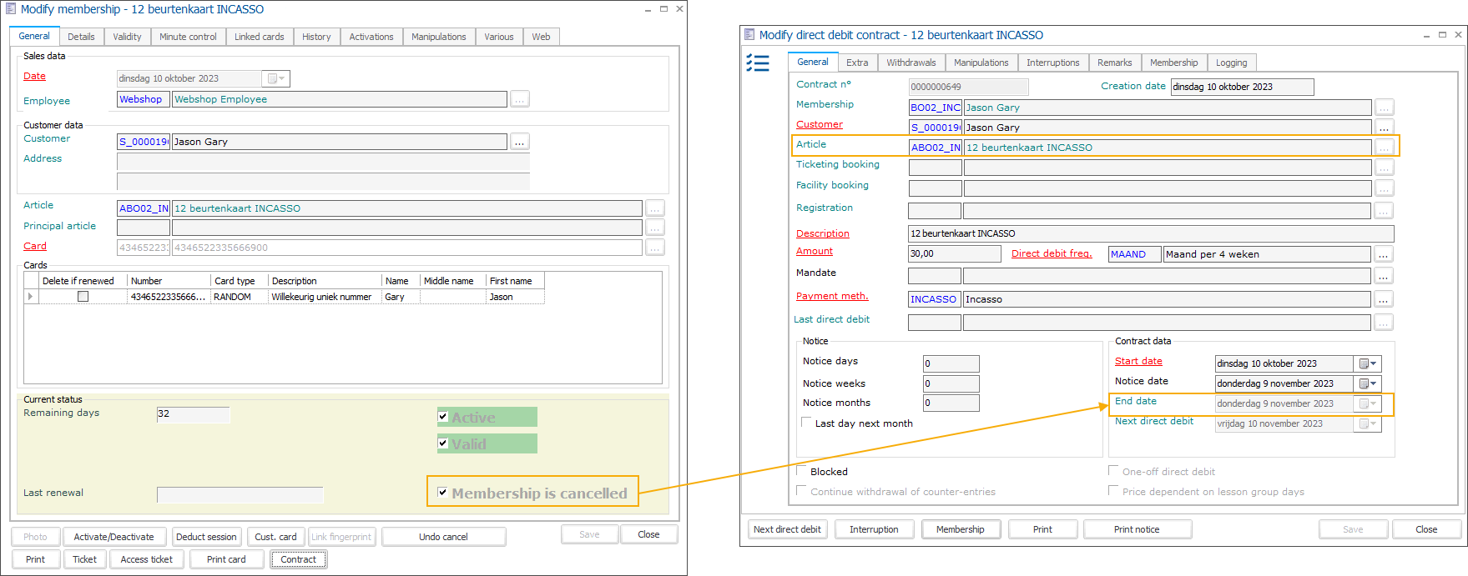Open the Mandate lookup ellipsis button

pos(1383,276)
